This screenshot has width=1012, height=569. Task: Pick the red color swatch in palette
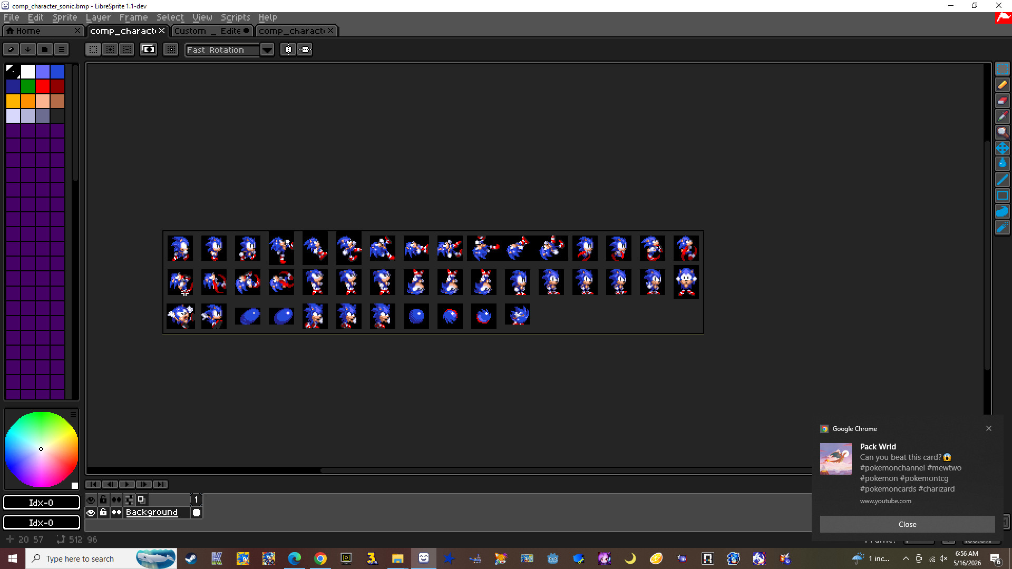[43, 86]
